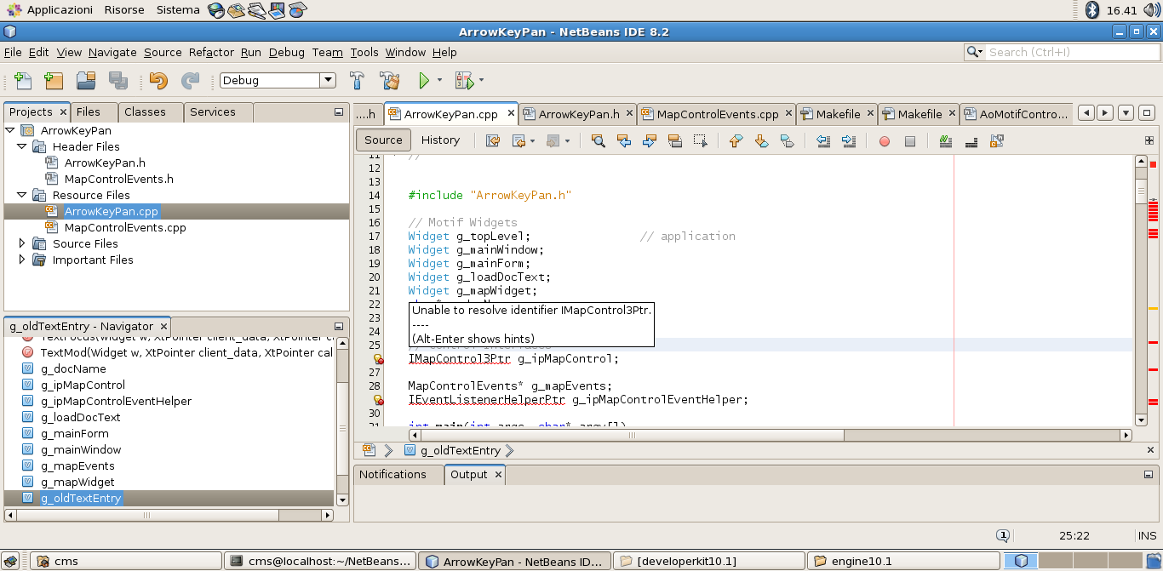Switch to the MapControlEvents.cpp editor tab

click(x=718, y=114)
